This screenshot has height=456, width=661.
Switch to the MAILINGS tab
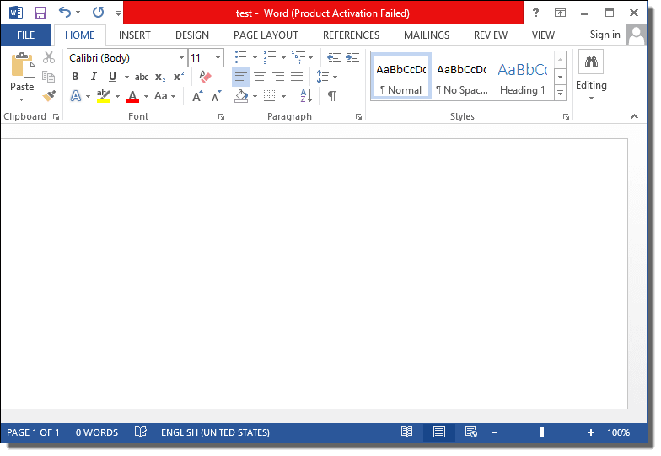point(427,35)
